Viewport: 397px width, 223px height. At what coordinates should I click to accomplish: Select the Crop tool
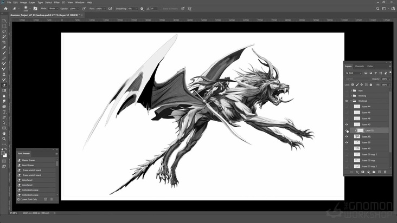(4, 42)
